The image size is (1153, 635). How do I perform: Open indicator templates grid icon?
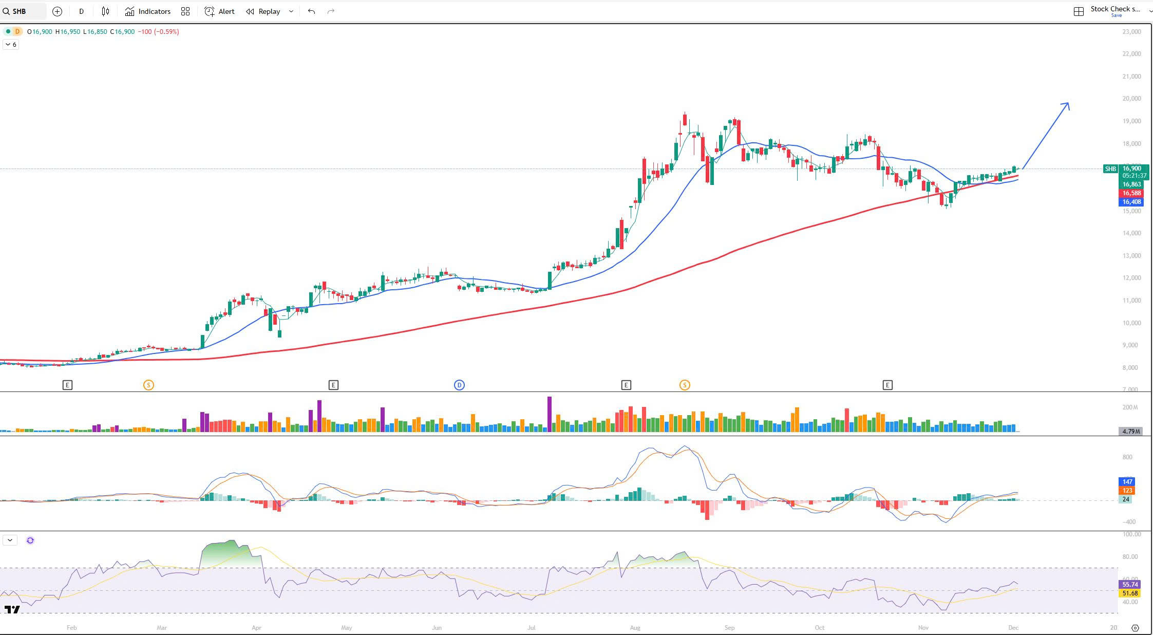coord(185,11)
